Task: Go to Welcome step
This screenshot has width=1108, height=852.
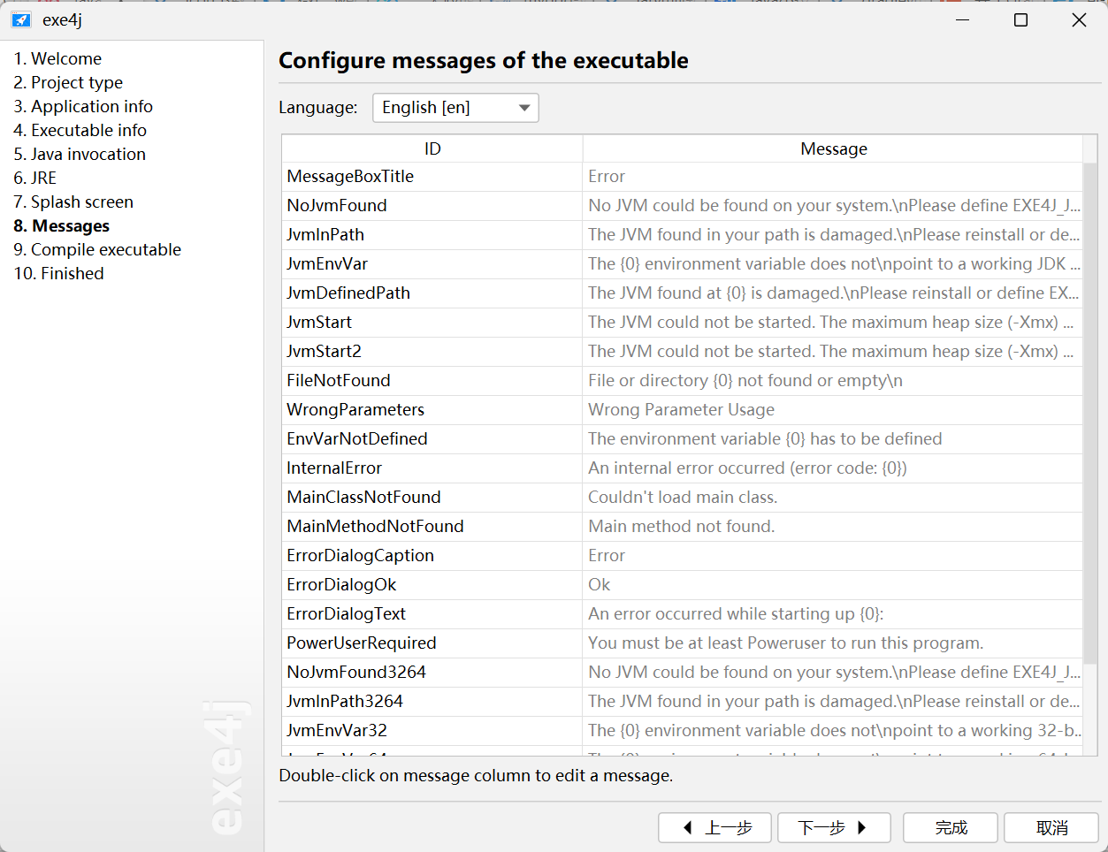Action: click(x=57, y=58)
